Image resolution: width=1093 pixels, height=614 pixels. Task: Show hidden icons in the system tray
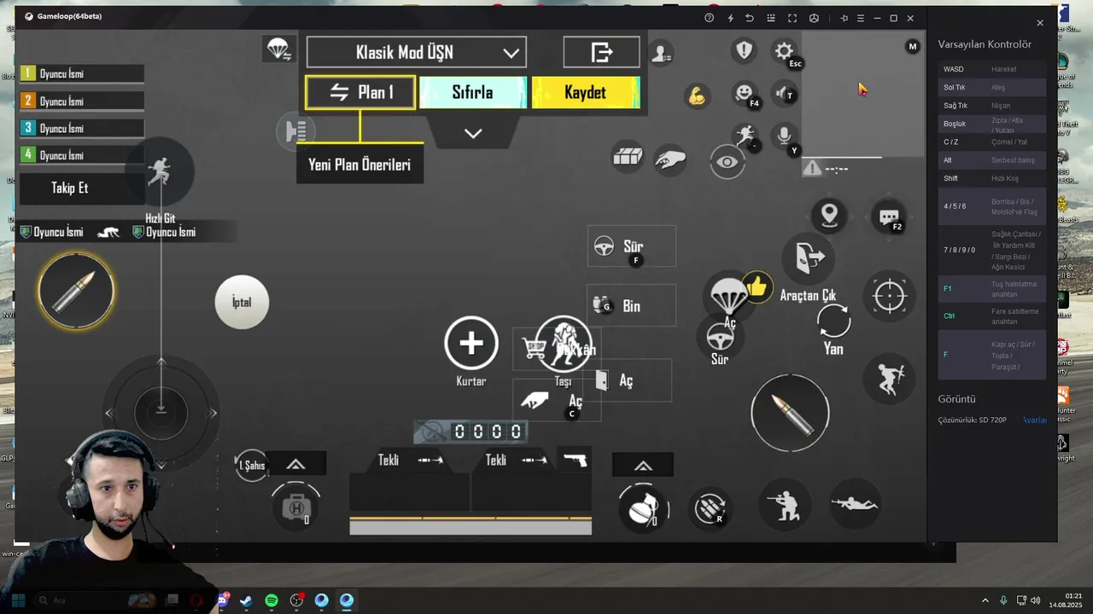(x=985, y=600)
